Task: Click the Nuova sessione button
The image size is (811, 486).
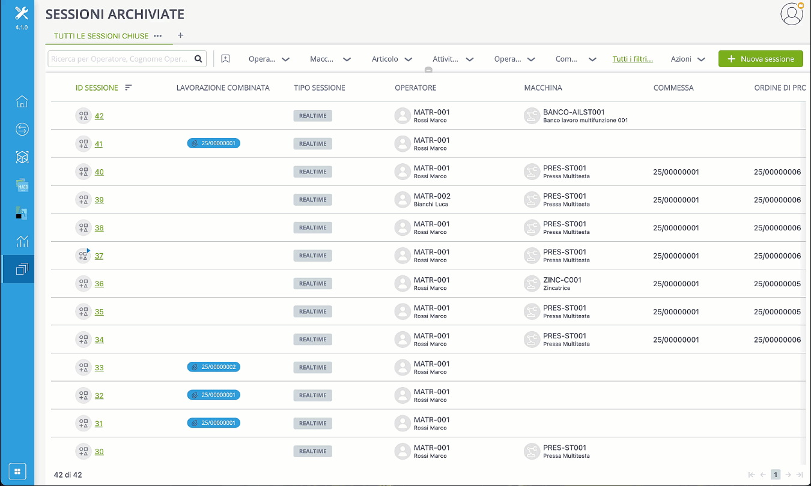Action: pyautogui.click(x=761, y=59)
